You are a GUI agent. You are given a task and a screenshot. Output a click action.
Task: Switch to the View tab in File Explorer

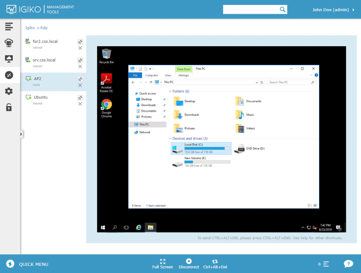[x=168, y=75]
